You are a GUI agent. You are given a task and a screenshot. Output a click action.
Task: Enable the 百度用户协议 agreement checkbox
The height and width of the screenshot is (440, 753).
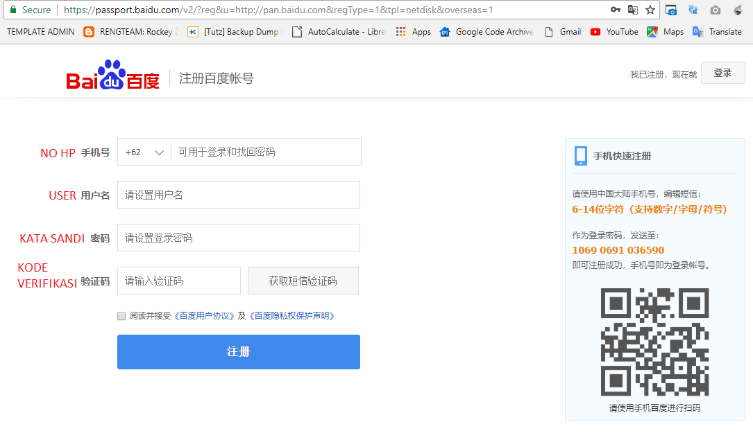pos(121,315)
